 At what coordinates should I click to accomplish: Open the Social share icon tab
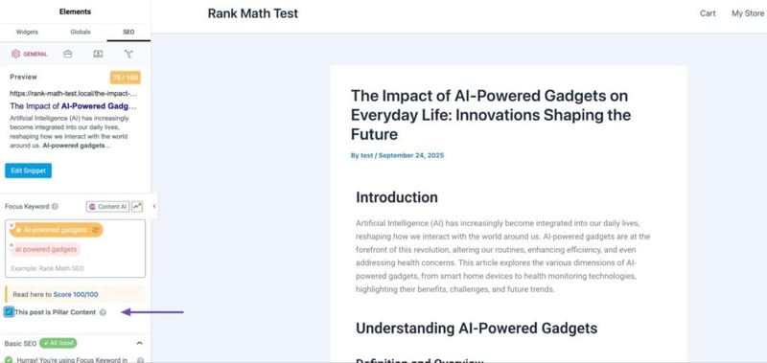(128, 55)
